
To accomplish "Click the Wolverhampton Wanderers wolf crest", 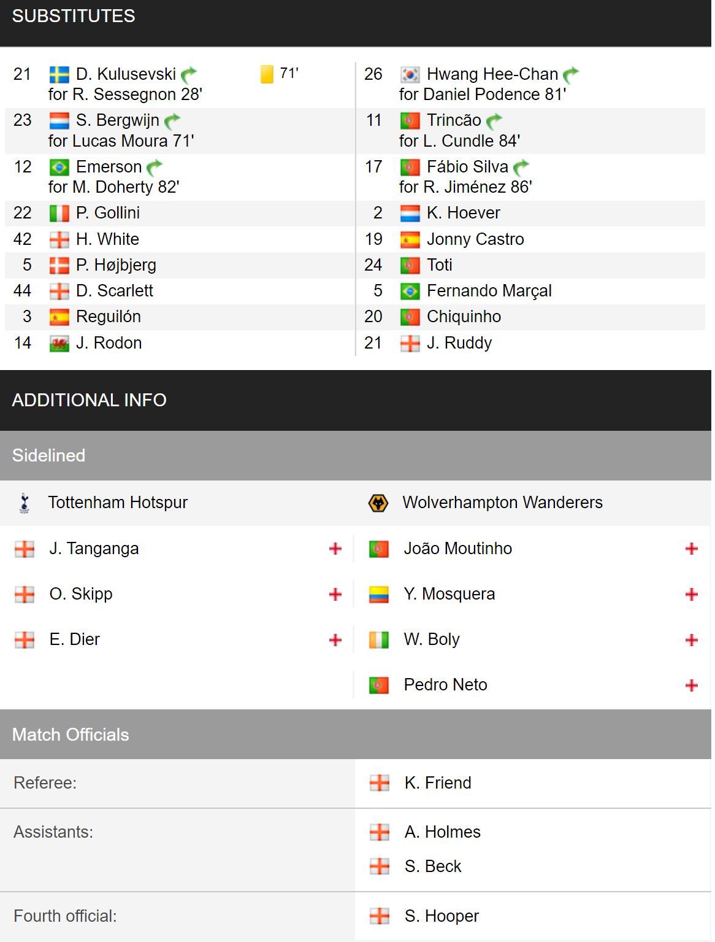I will (378, 503).
